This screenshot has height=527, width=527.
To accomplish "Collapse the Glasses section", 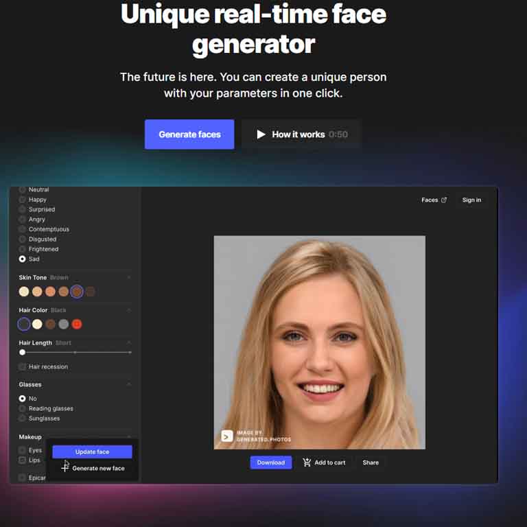I will pyautogui.click(x=128, y=384).
